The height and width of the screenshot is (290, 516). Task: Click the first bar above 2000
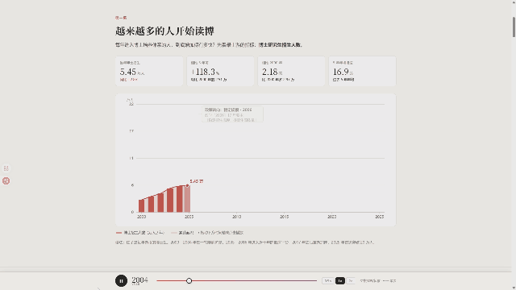tap(142, 206)
